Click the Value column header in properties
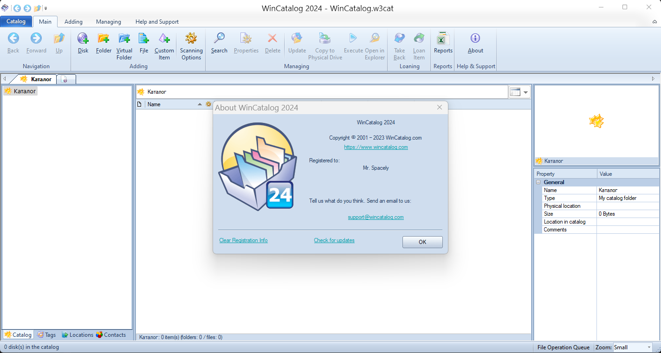 pos(628,174)
